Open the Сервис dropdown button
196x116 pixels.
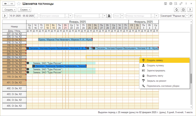click(x=24, y=9)
